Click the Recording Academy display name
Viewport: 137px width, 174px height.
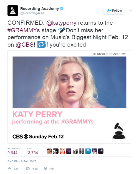click(x=39, y=9)
